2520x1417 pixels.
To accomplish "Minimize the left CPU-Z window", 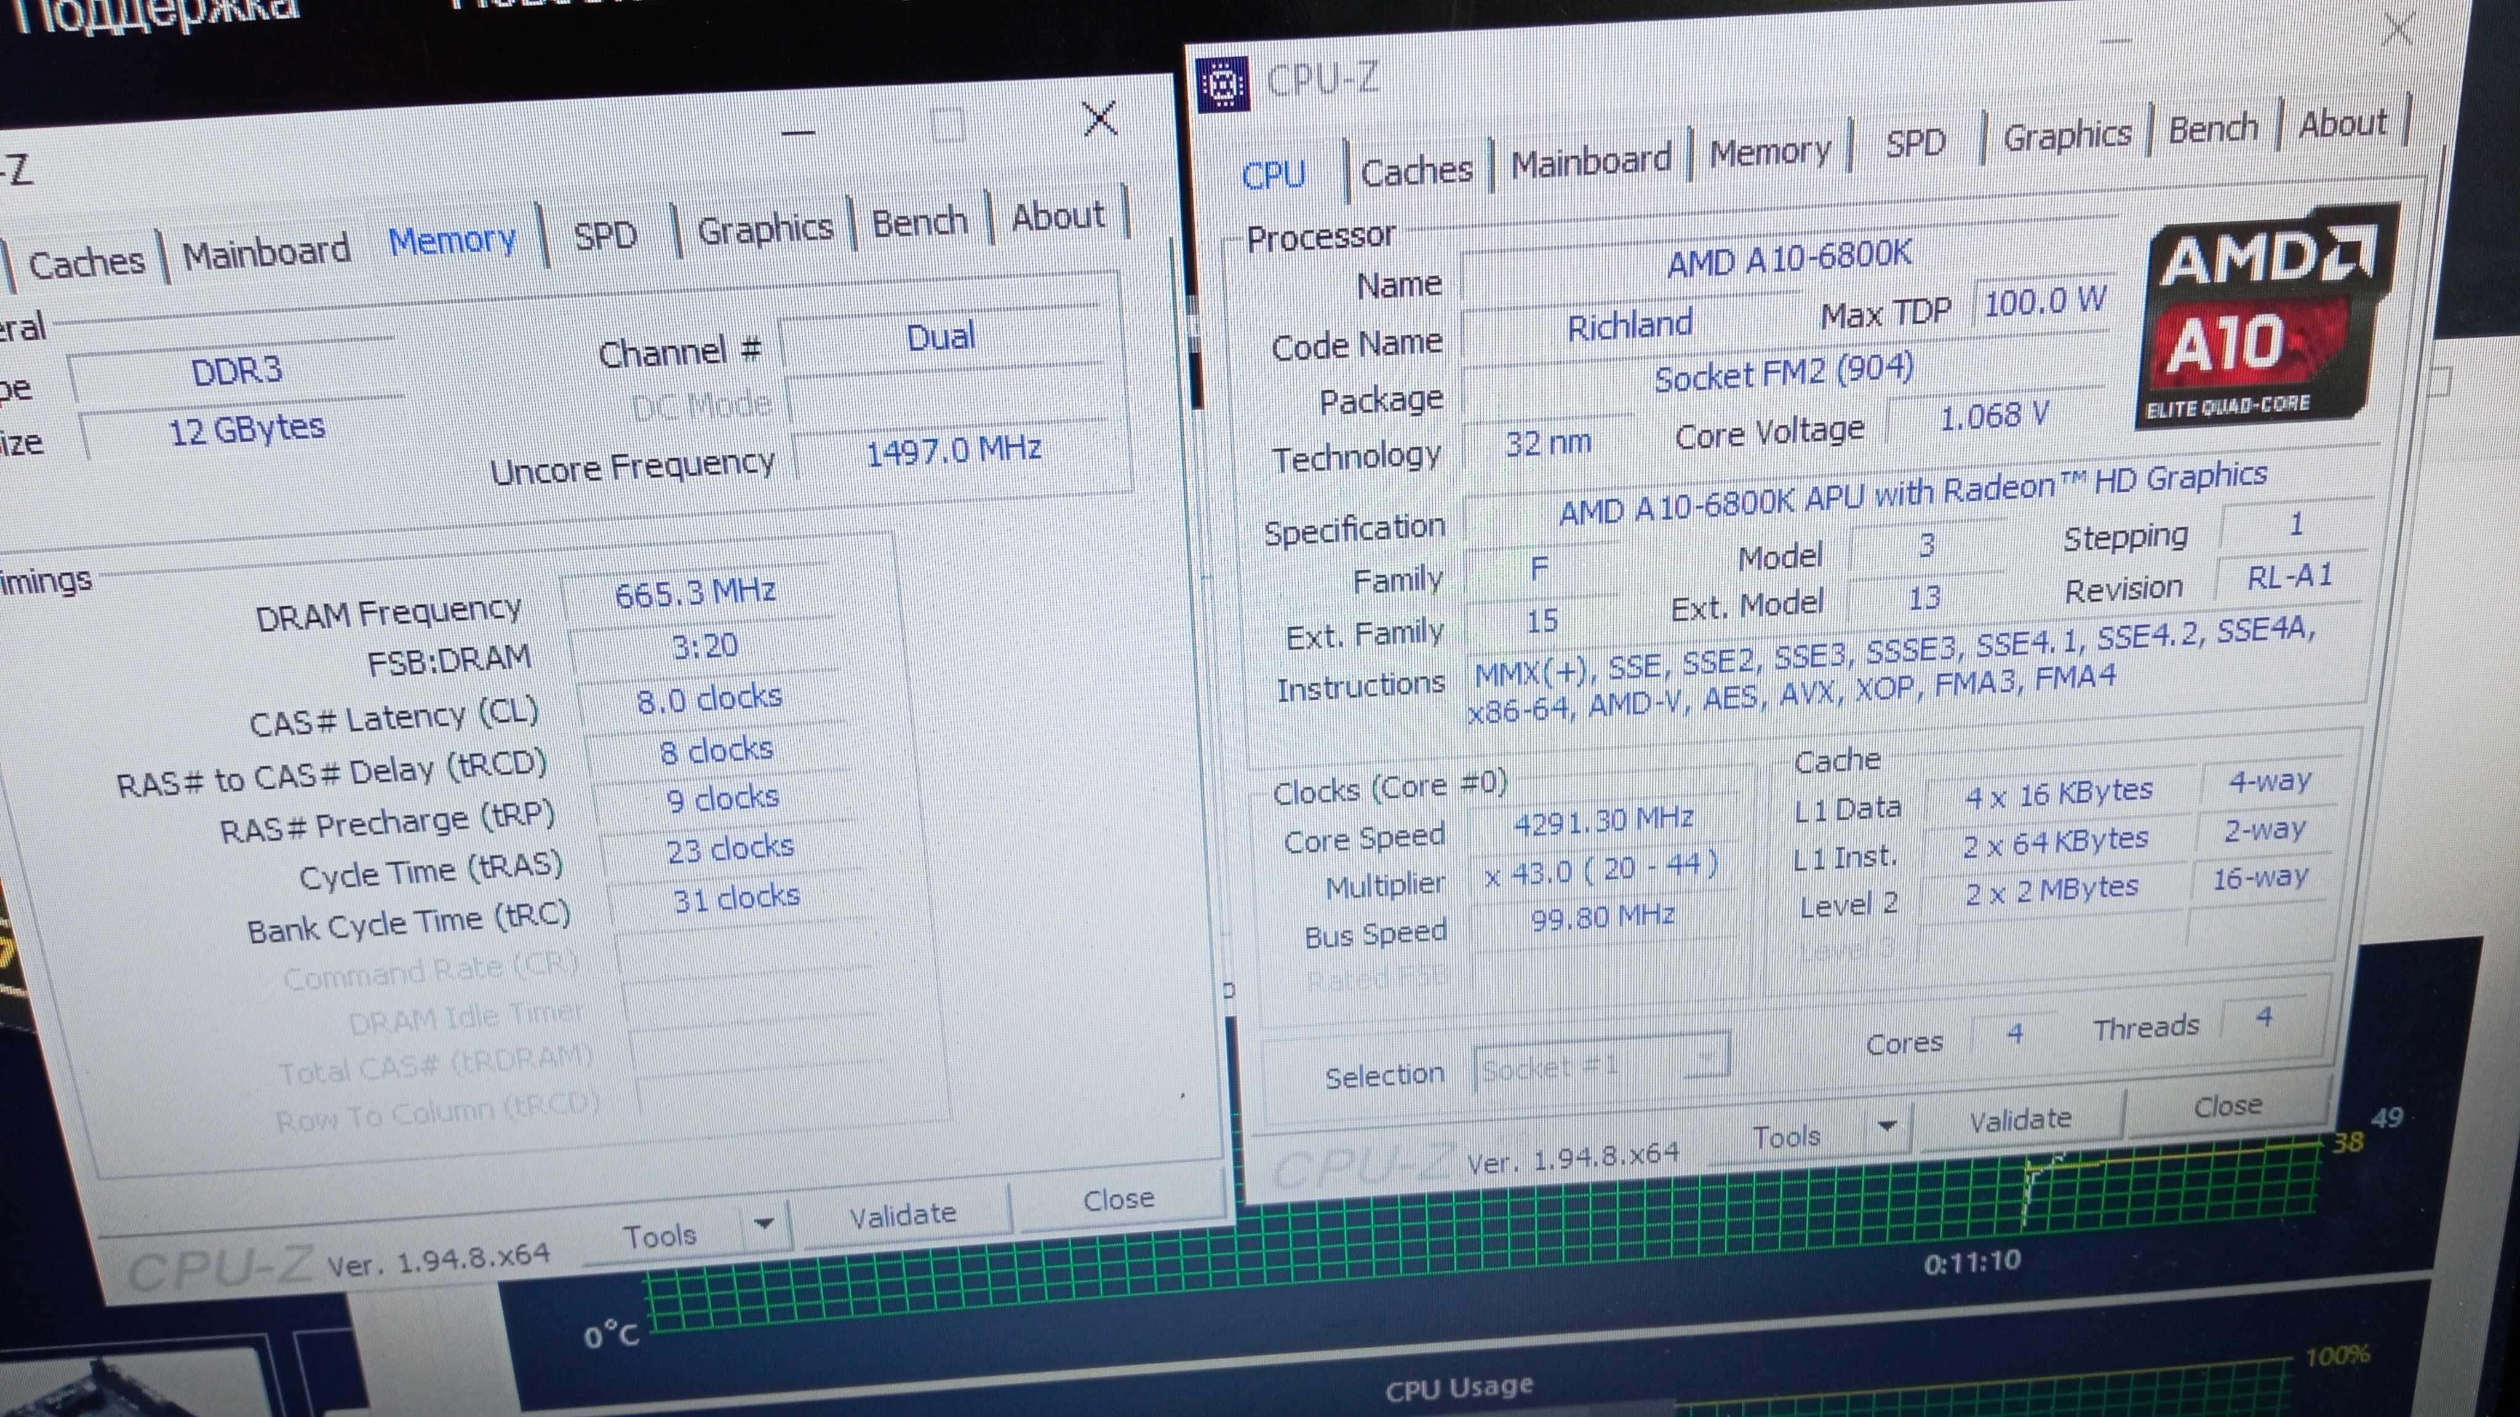I will tap(798, 132).
